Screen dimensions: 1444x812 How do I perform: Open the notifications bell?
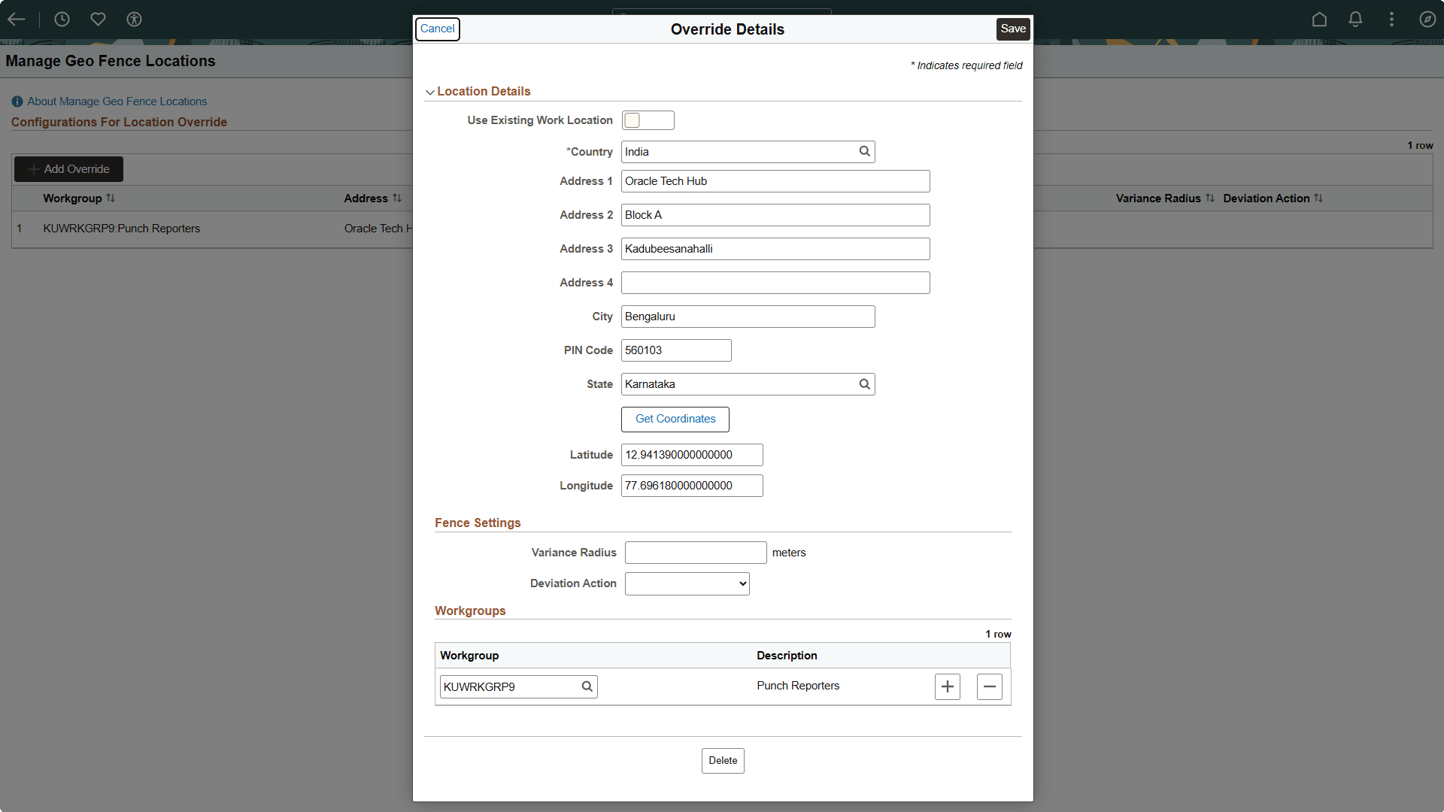click(1355, 20)
